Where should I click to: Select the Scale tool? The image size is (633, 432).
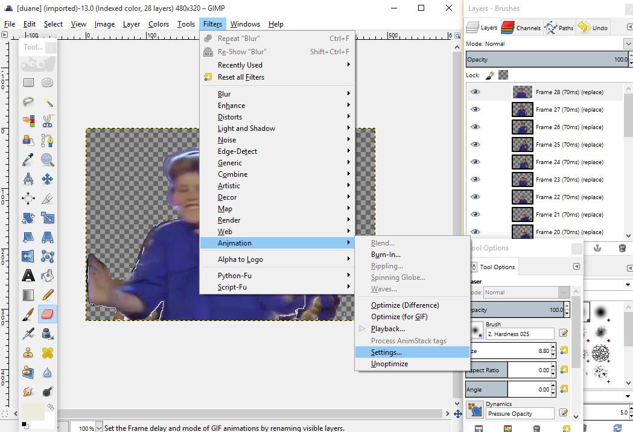[47, 218]
